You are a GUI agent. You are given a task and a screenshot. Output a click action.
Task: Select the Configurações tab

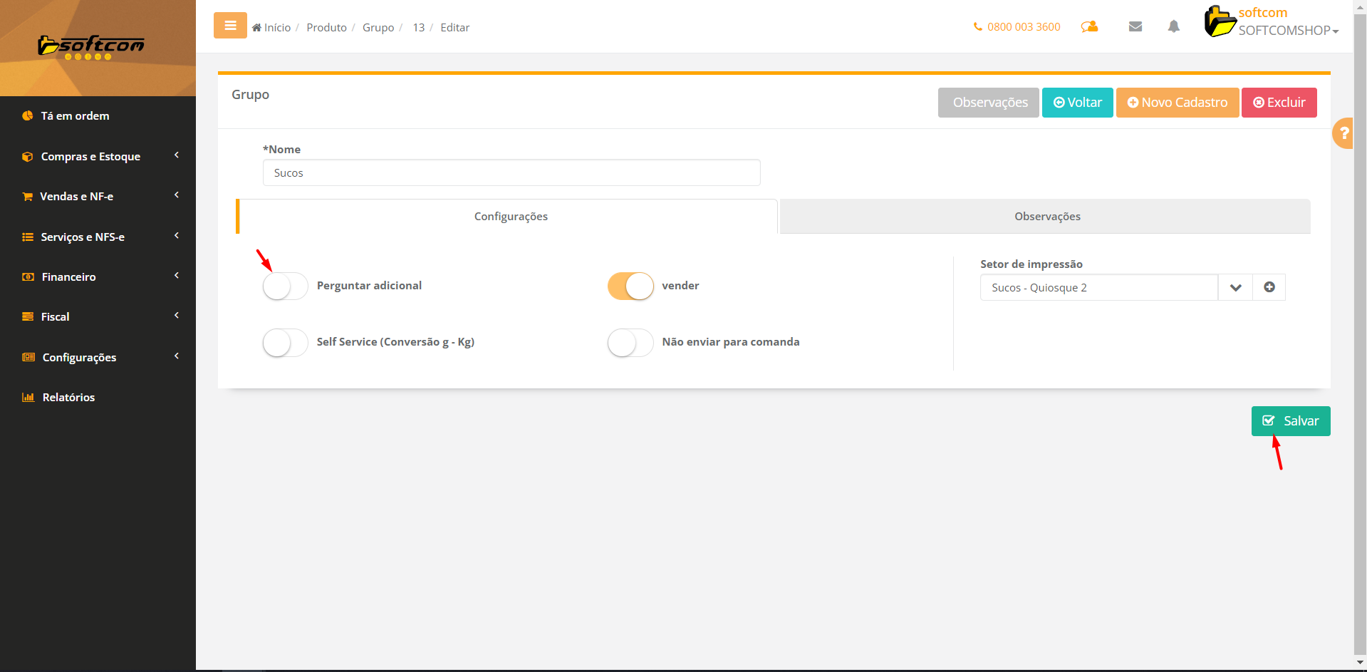(x=510, y=217)
